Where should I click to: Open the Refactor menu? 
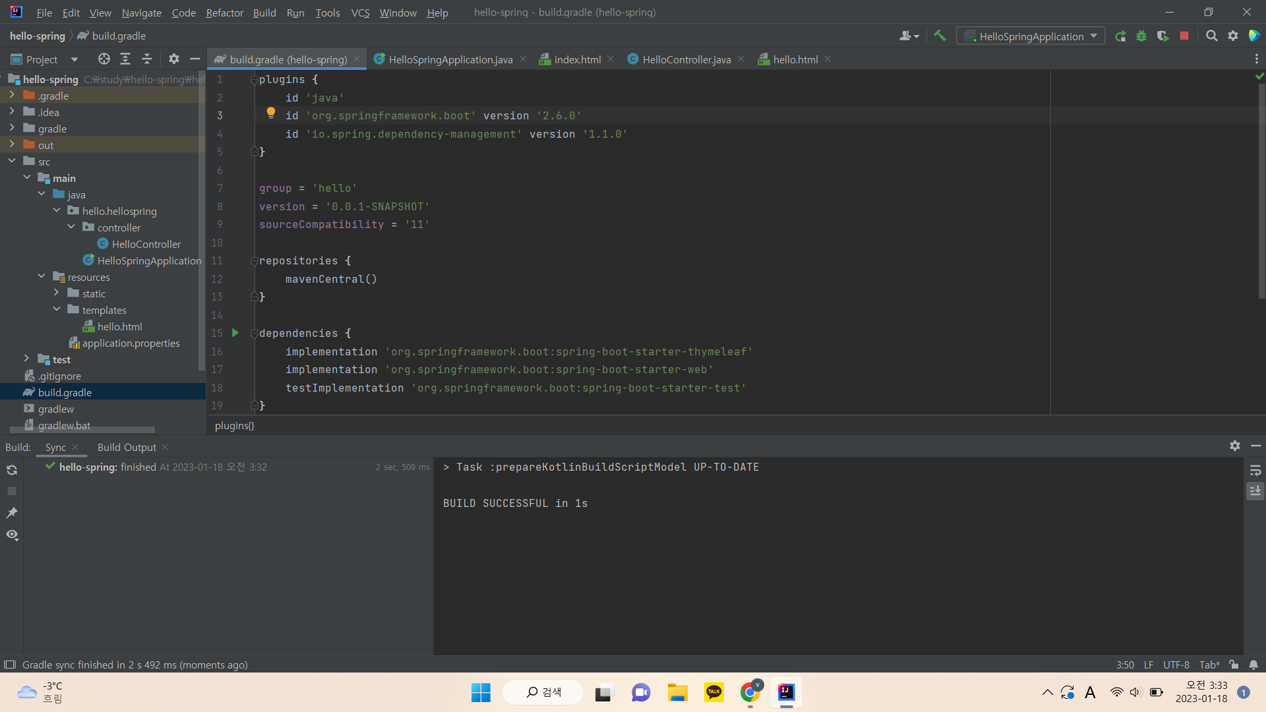click(224, 13)
